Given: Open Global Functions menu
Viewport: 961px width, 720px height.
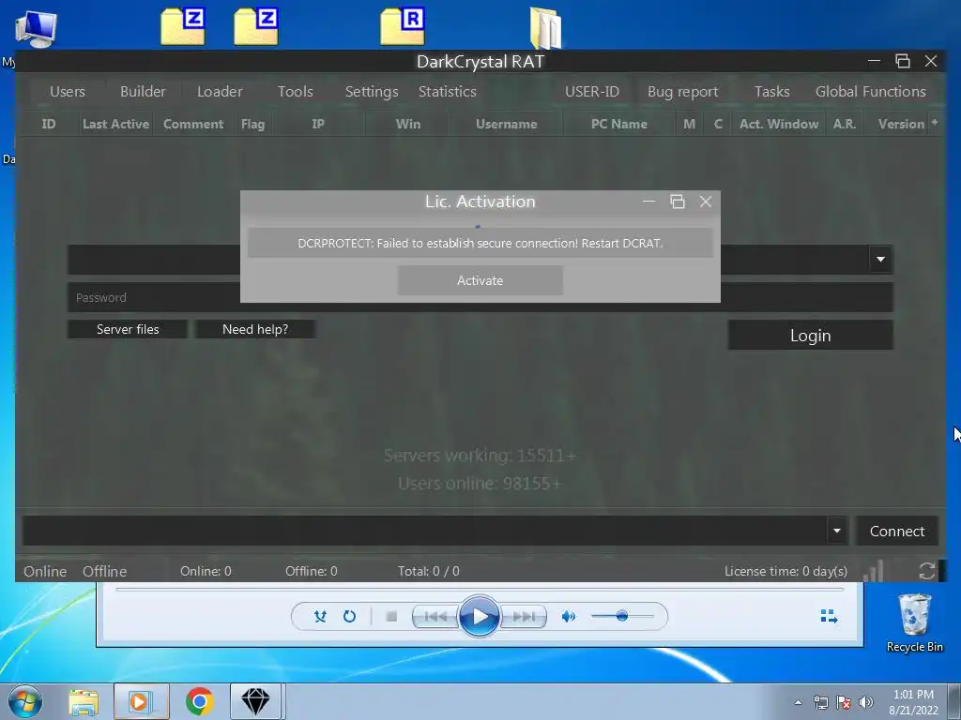Looking at the screenshot, I should tap(870, 91).
